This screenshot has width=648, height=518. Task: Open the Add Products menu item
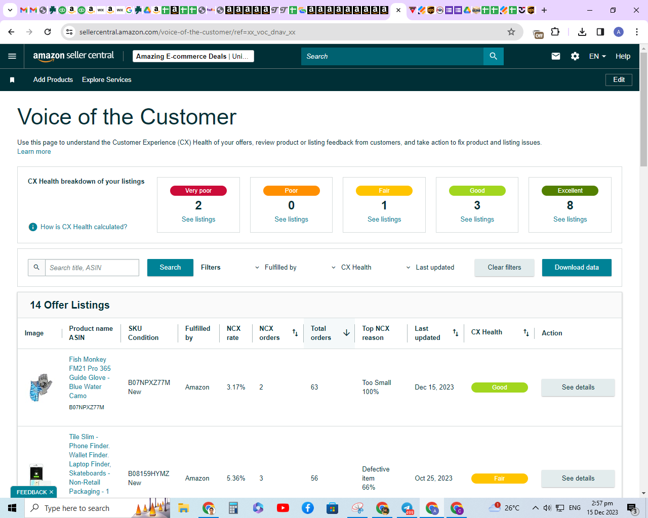point(53,80)
